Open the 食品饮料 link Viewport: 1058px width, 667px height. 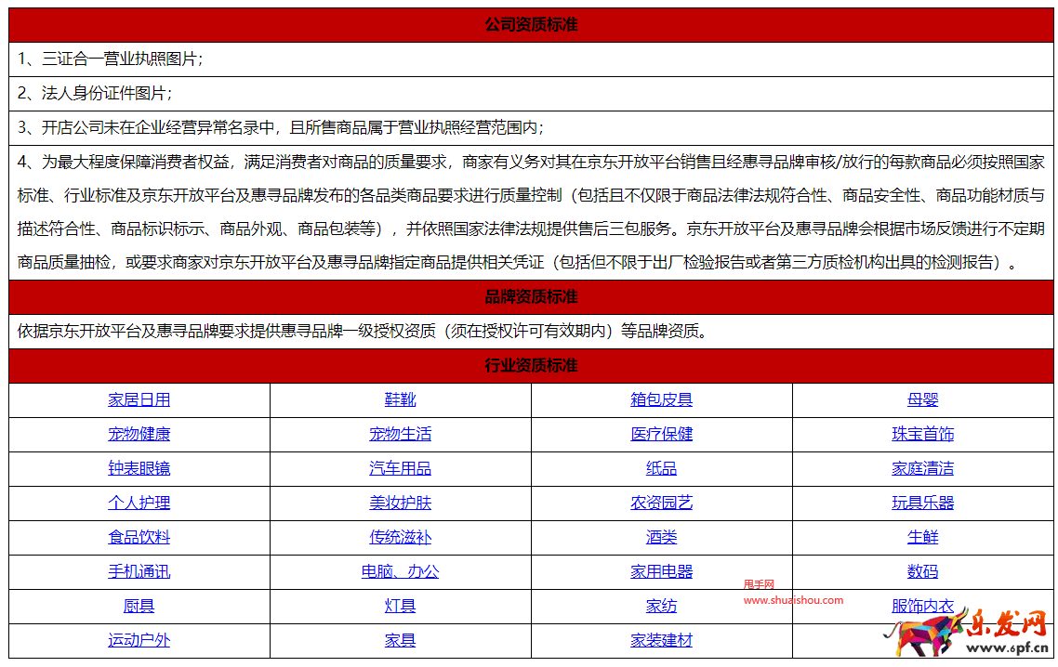139,538
